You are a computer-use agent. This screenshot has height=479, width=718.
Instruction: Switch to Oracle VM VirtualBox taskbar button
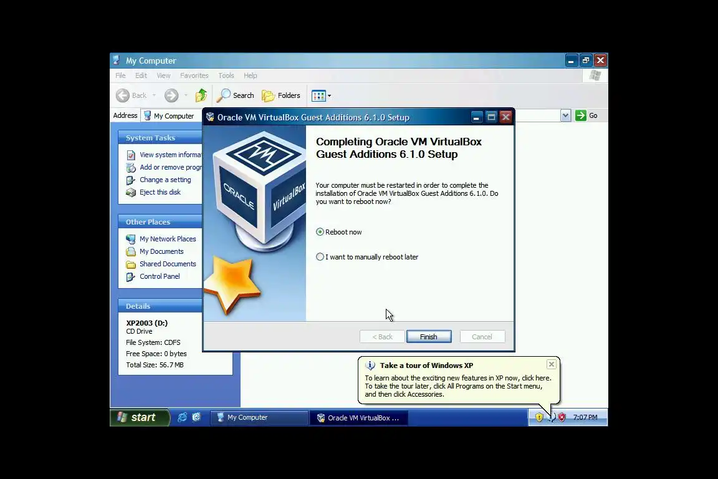(x=358, y=418)
